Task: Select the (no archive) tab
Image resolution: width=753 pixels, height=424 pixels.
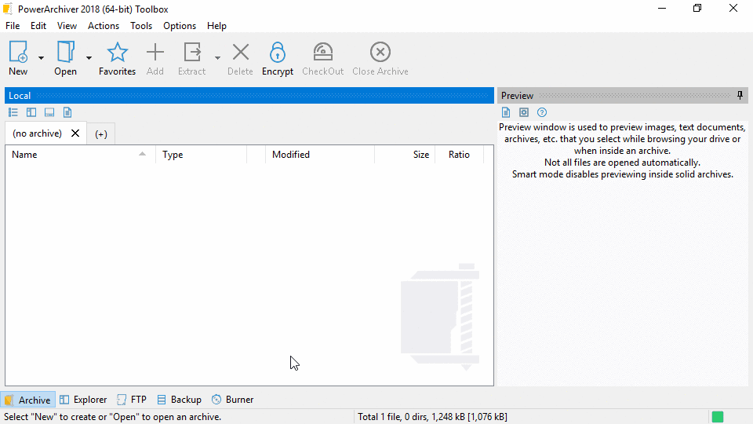Action: tap(37, 133)
